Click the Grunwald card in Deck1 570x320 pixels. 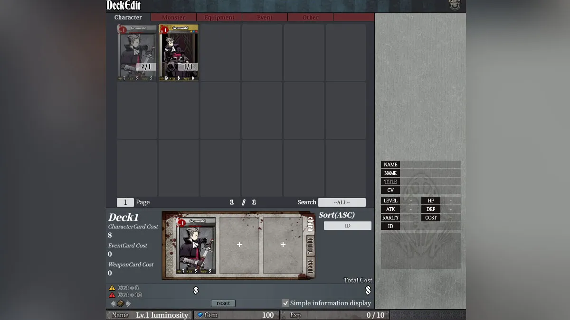click(196, 246)
